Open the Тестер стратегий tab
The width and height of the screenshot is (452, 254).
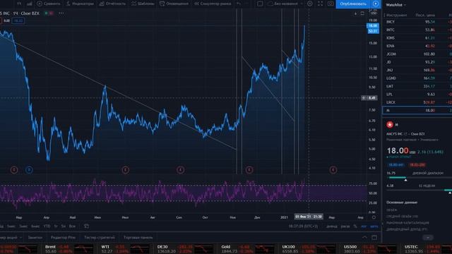100,238
